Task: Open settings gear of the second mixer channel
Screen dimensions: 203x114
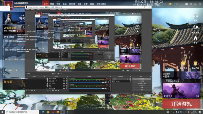Action: click(x=109, y=88)
